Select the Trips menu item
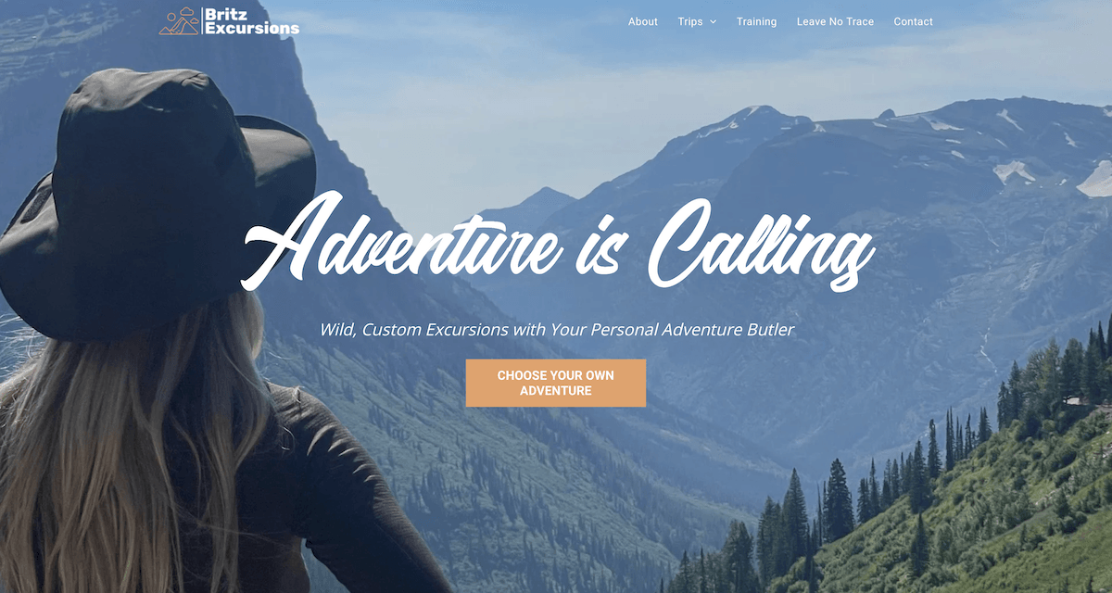The width and height of the screenshot is (1112, 593). point(690,21)
